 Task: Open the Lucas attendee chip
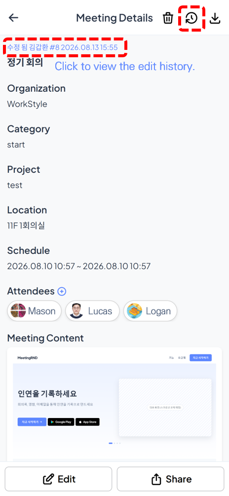(x=92, y=311)
